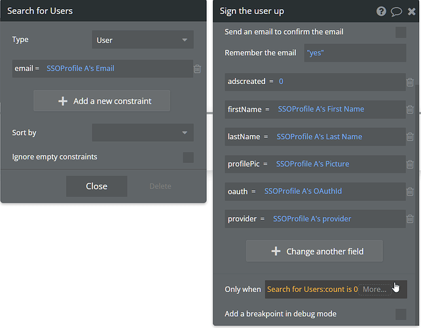Screen dimensions: 421x328
Task: Open the comment bubble icon
Action: pyautogui.click(x=396, y=11)
